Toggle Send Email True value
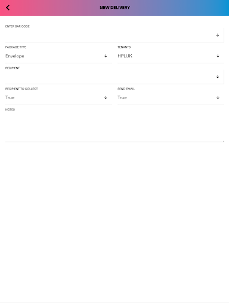This screenshot has width=229, height=306. tap(122, 97)
